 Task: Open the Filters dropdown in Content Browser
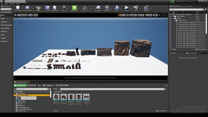56,89
